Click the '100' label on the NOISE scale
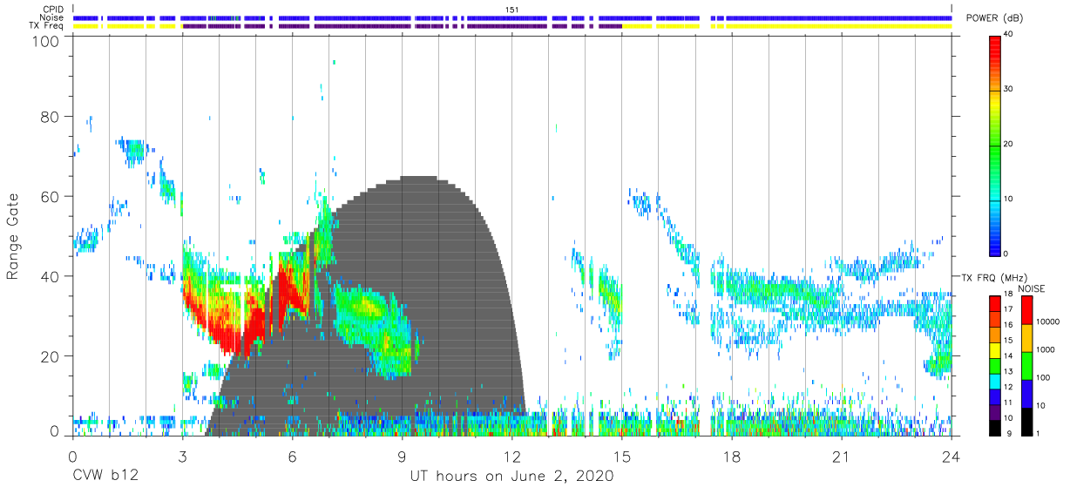 1045,377
